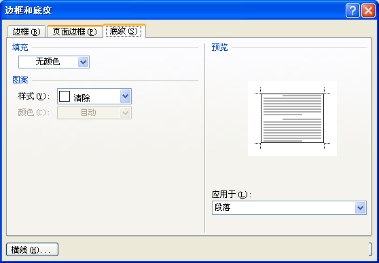Screen dimensions: 379x263
Task: Open the 页面边框(P) tab
Action: point(75,32)
